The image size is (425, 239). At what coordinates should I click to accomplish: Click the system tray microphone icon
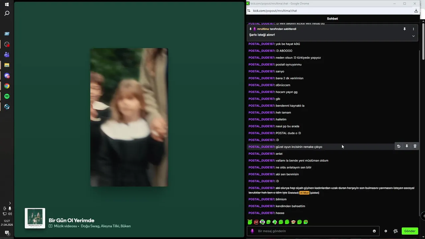point(10,208)
